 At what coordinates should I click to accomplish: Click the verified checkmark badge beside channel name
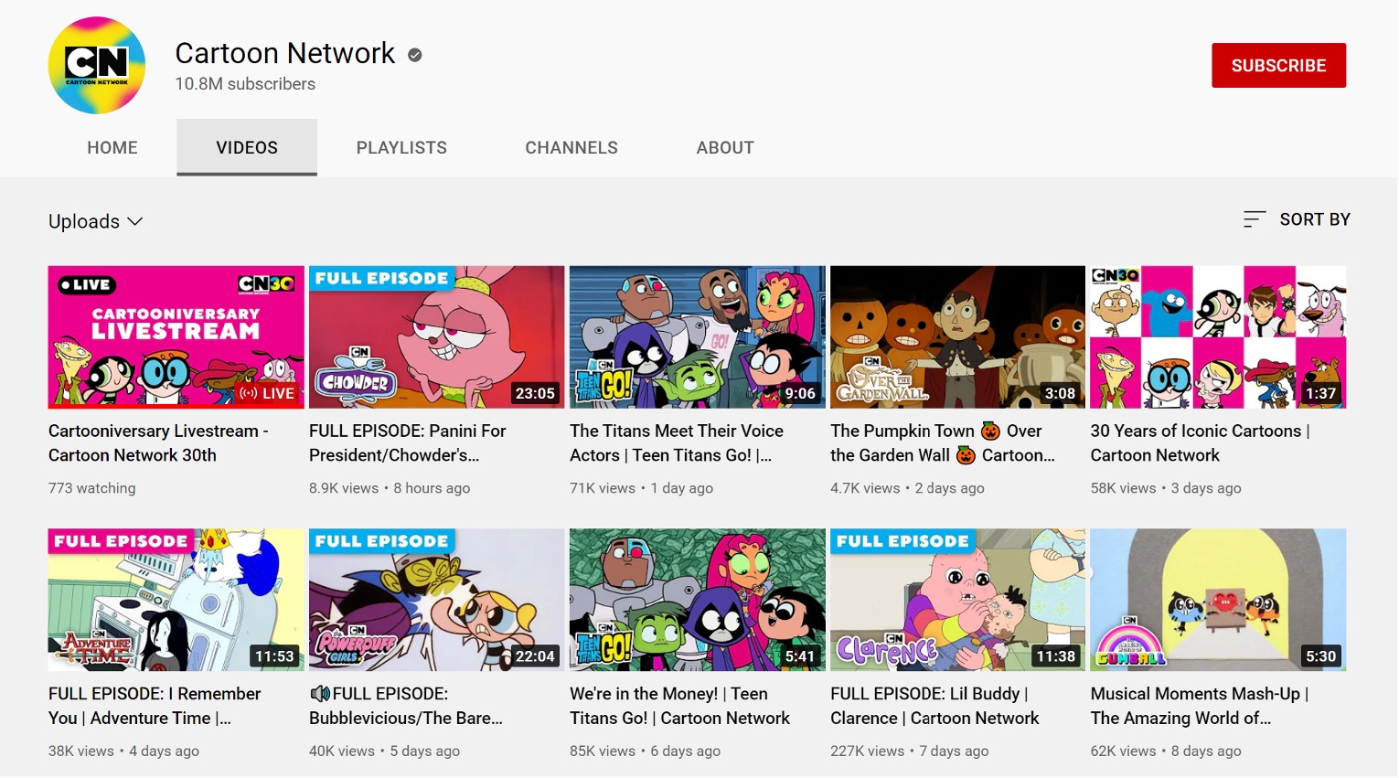[414, 55]
